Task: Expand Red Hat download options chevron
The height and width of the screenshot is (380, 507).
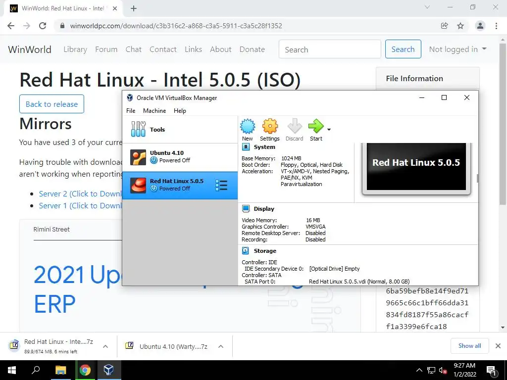Action: 105,346
